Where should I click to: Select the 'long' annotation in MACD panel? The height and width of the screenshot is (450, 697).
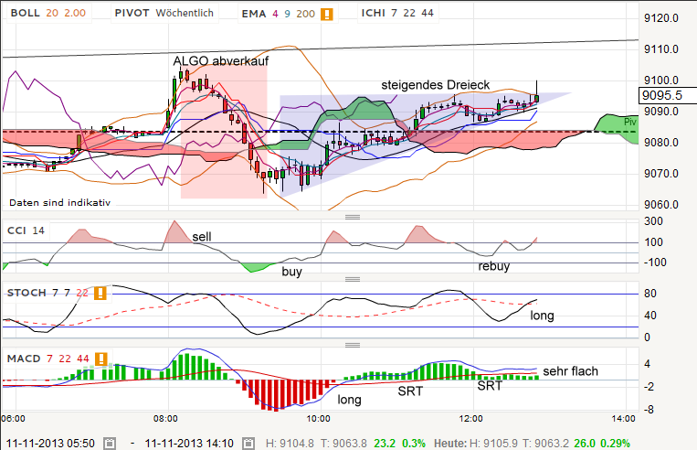click(349, 400)
